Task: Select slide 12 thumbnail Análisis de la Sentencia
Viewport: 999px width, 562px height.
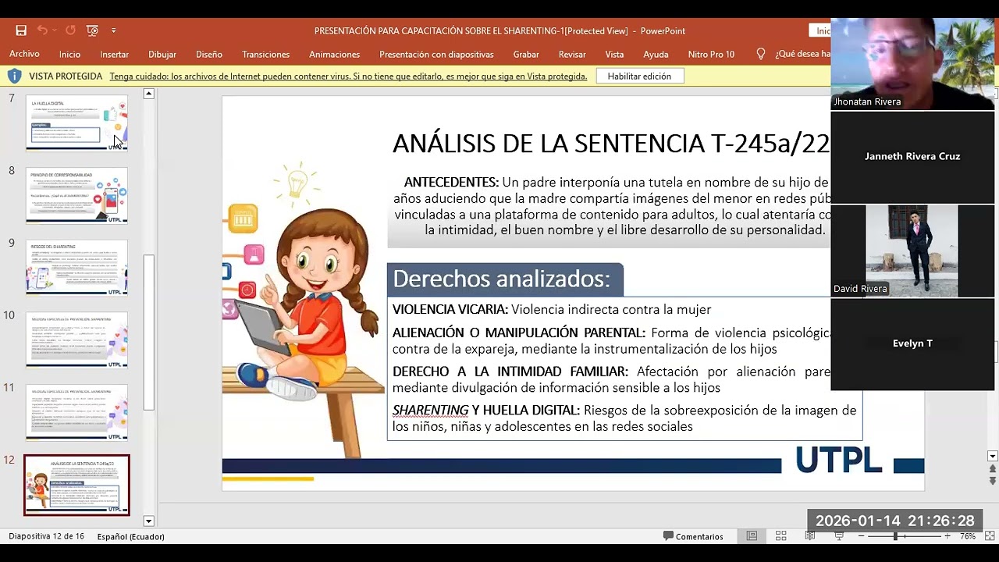Action: click(76, 485)
